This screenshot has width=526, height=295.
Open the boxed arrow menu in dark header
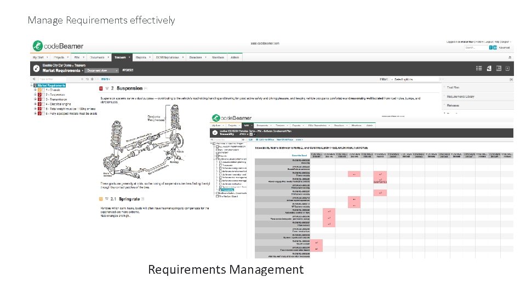(507, 69)
